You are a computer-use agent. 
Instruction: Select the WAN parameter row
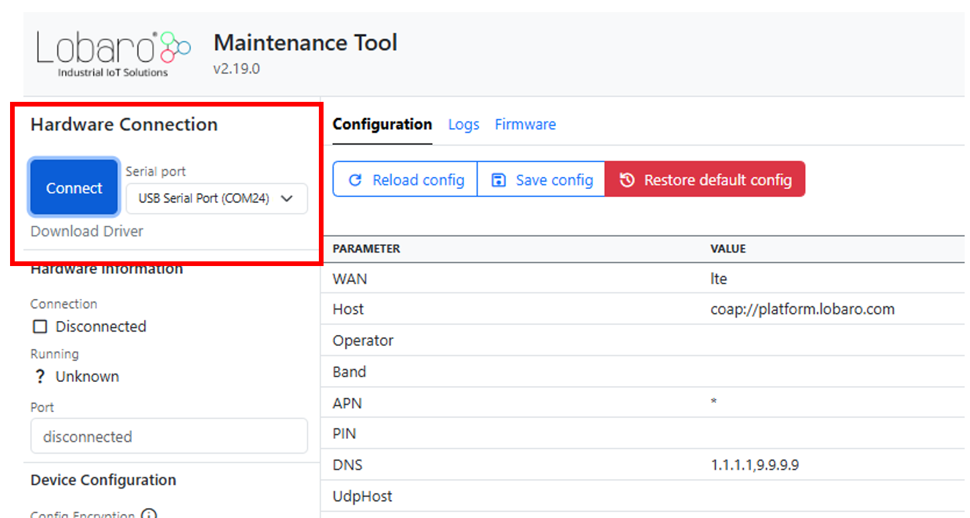[x=645, y=278]
